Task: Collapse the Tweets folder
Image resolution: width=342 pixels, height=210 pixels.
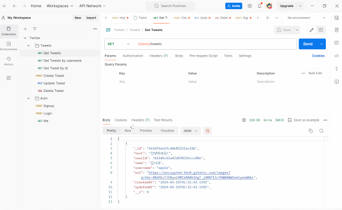Action: point(28,45)
